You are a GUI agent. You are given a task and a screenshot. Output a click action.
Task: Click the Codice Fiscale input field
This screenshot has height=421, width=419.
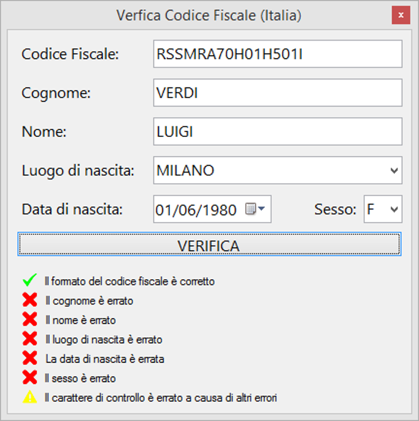(277, 54)
